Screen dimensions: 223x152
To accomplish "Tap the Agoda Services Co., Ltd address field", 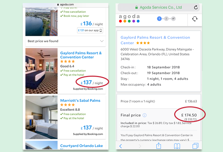I will pos(159,7).
